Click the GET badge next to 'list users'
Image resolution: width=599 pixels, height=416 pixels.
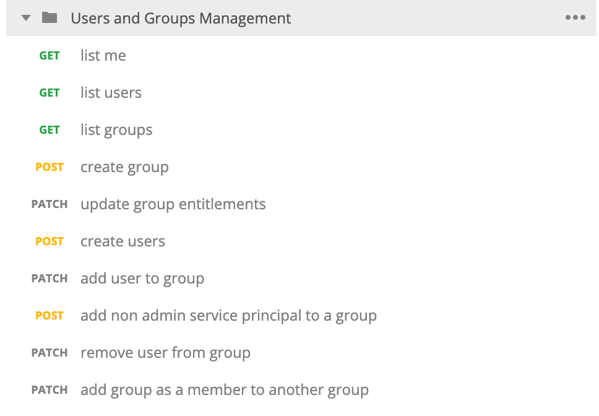click(x=50, y=93)
